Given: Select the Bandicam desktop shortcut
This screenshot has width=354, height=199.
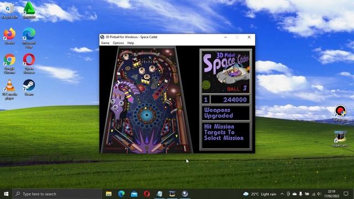Looking at the screenshot, I should (x=340, y=113).
